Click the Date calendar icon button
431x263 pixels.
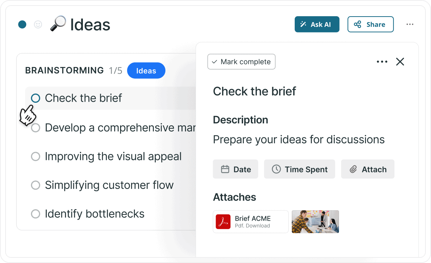235,169
